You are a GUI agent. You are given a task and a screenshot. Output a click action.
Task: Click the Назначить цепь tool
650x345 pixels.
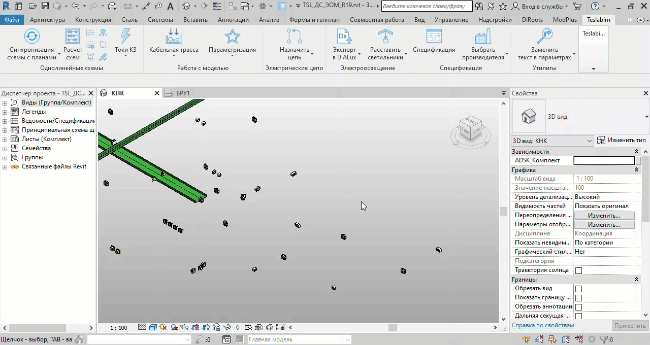pos(295,45)
